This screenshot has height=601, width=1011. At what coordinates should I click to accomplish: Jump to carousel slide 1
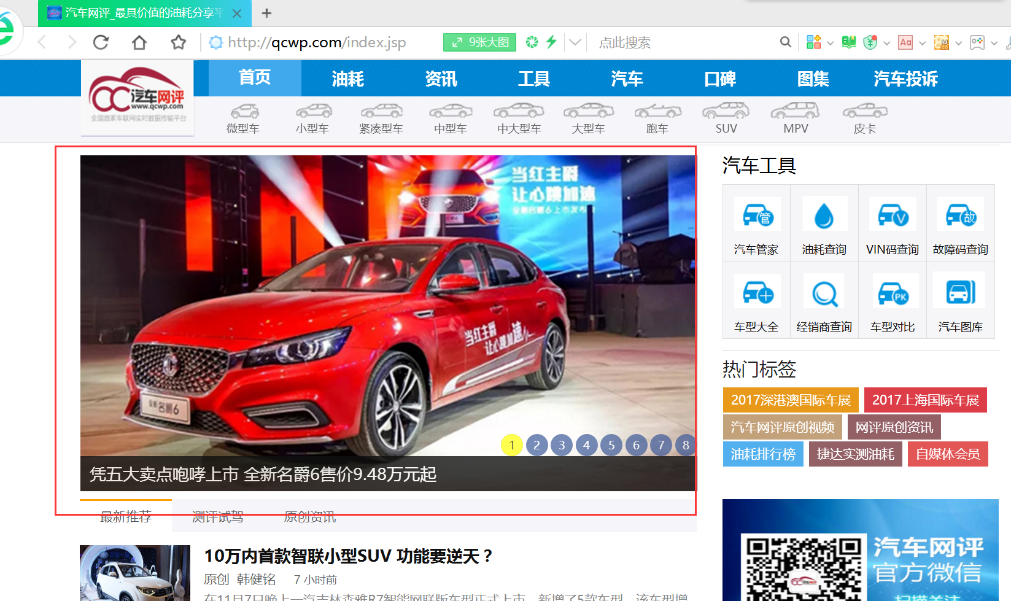coord(512,445)
